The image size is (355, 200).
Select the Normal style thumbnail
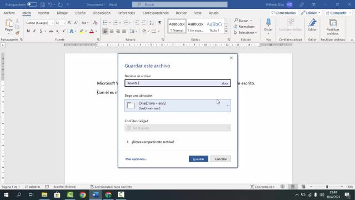pyautogui.click(x=177, y=26)
